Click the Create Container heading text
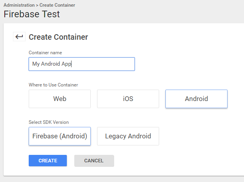 point(59,37)
